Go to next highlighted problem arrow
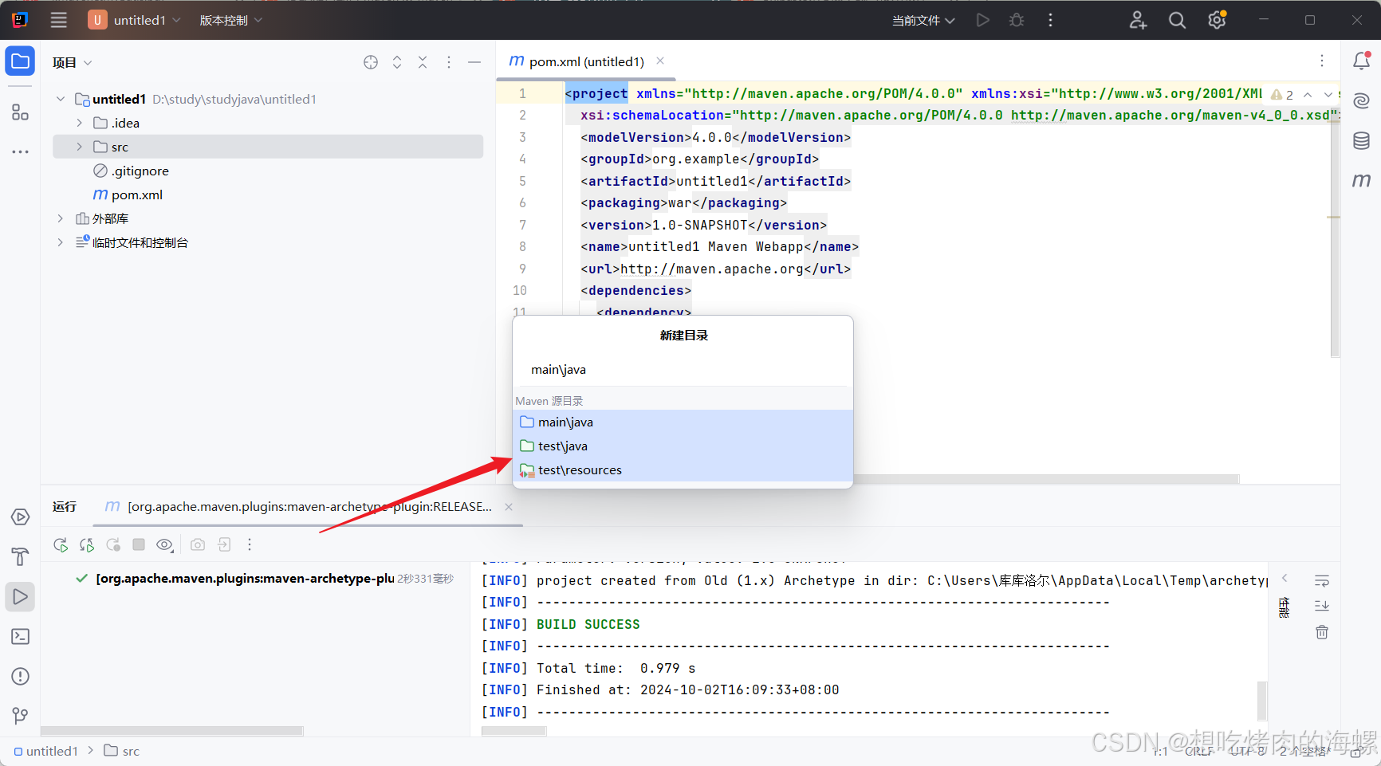Viewport: 1381px width, 766px height. coord(1327,94)
